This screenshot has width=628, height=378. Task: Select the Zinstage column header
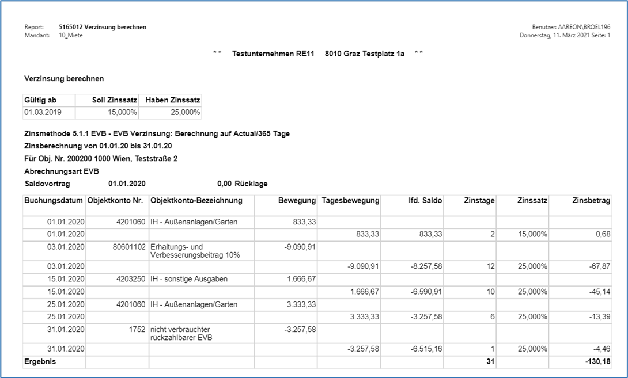tap(479, 201)
